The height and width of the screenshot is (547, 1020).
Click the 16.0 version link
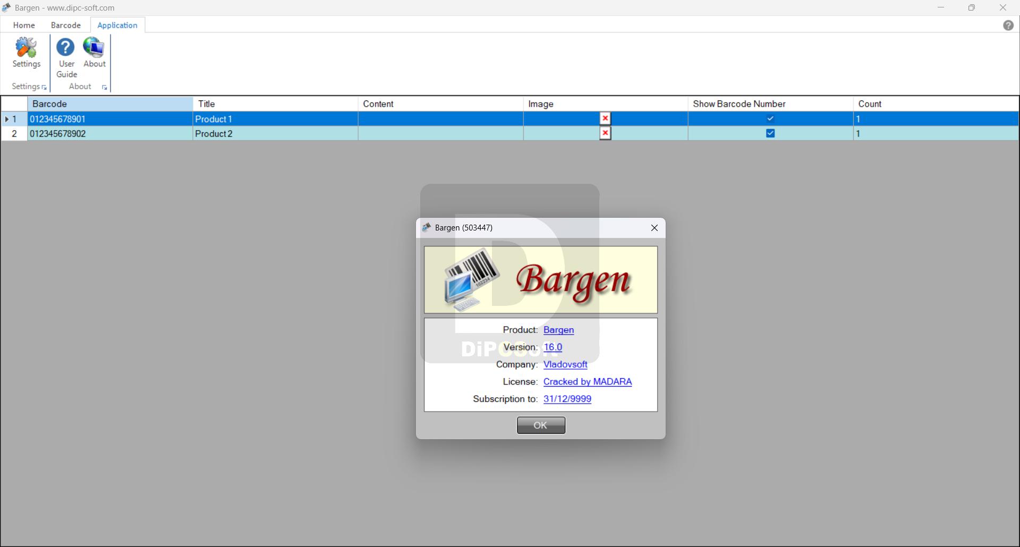(552, 347)
